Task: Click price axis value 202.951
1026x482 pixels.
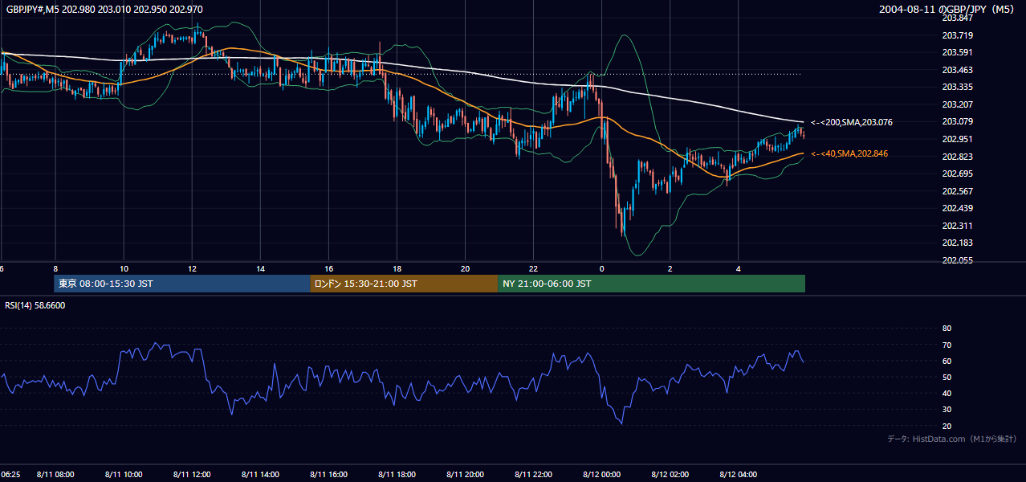Action: coord(957,139)
